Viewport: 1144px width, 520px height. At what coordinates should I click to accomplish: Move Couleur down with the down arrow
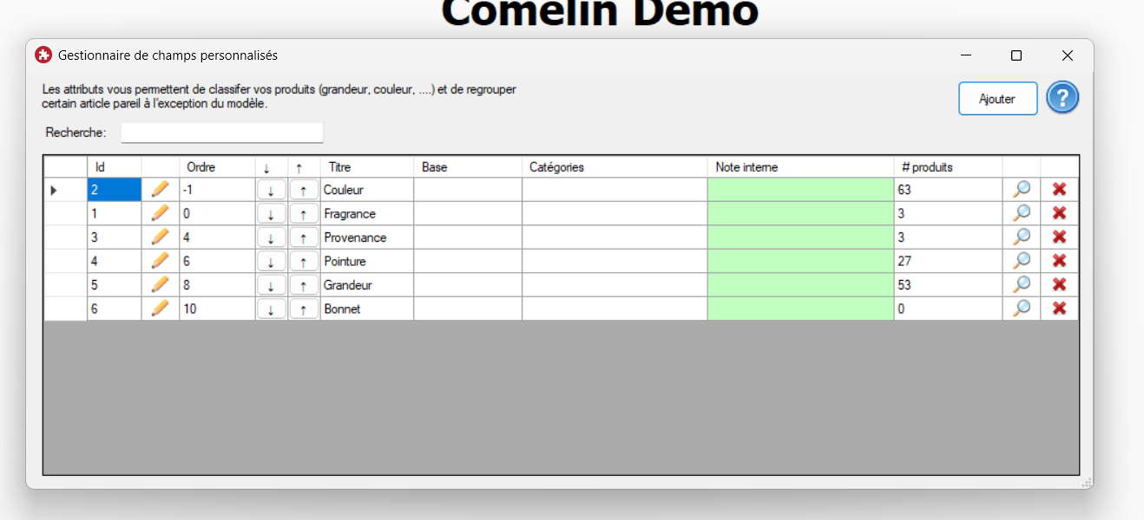[271, 190]
